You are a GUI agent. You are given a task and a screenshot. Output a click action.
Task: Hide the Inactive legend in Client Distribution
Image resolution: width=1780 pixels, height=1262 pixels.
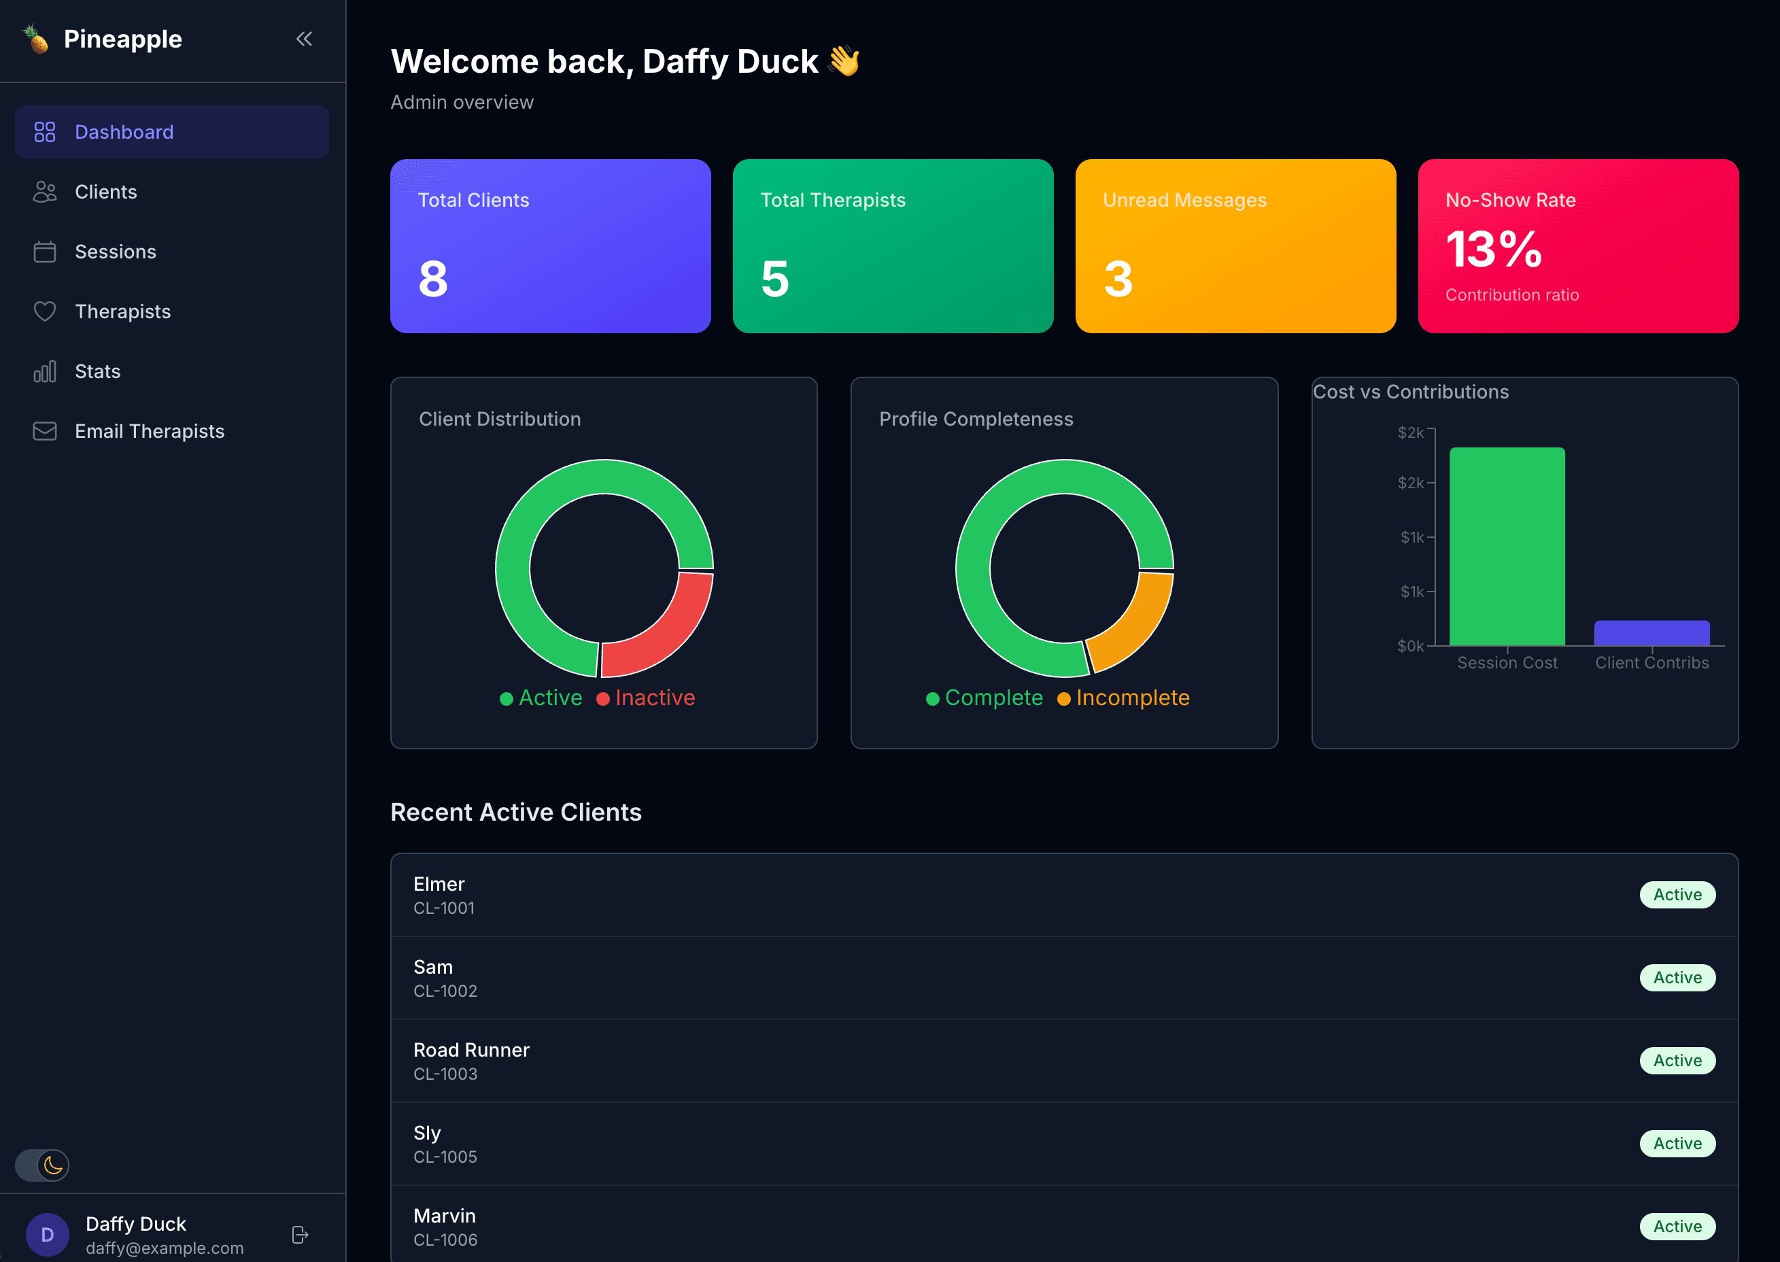pos(646,697)
